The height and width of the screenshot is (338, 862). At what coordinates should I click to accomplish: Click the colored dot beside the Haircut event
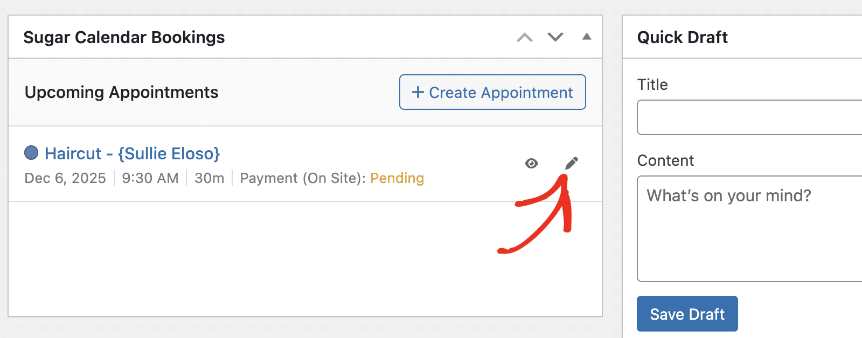(32, 153)
